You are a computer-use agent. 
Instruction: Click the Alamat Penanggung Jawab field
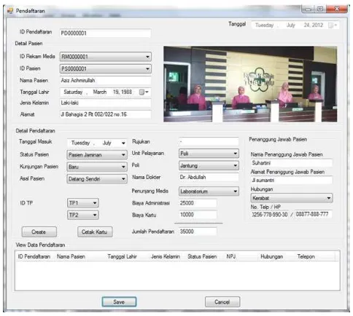(291, 181)
